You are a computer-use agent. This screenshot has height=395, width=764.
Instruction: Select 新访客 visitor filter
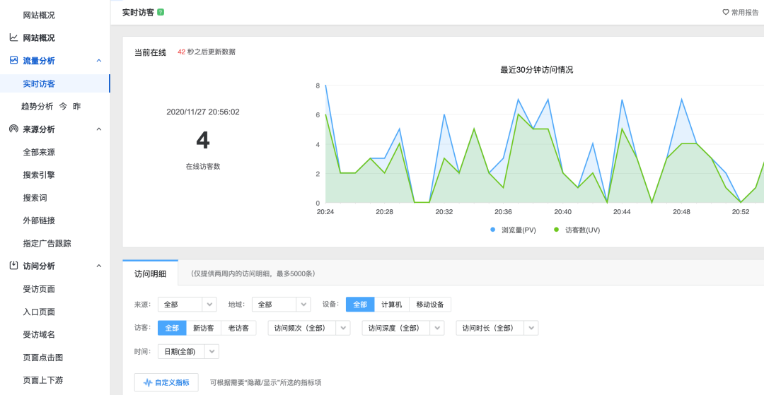coord(204,328)
